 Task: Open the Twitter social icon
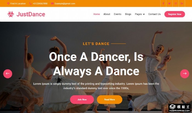[169, 4]
